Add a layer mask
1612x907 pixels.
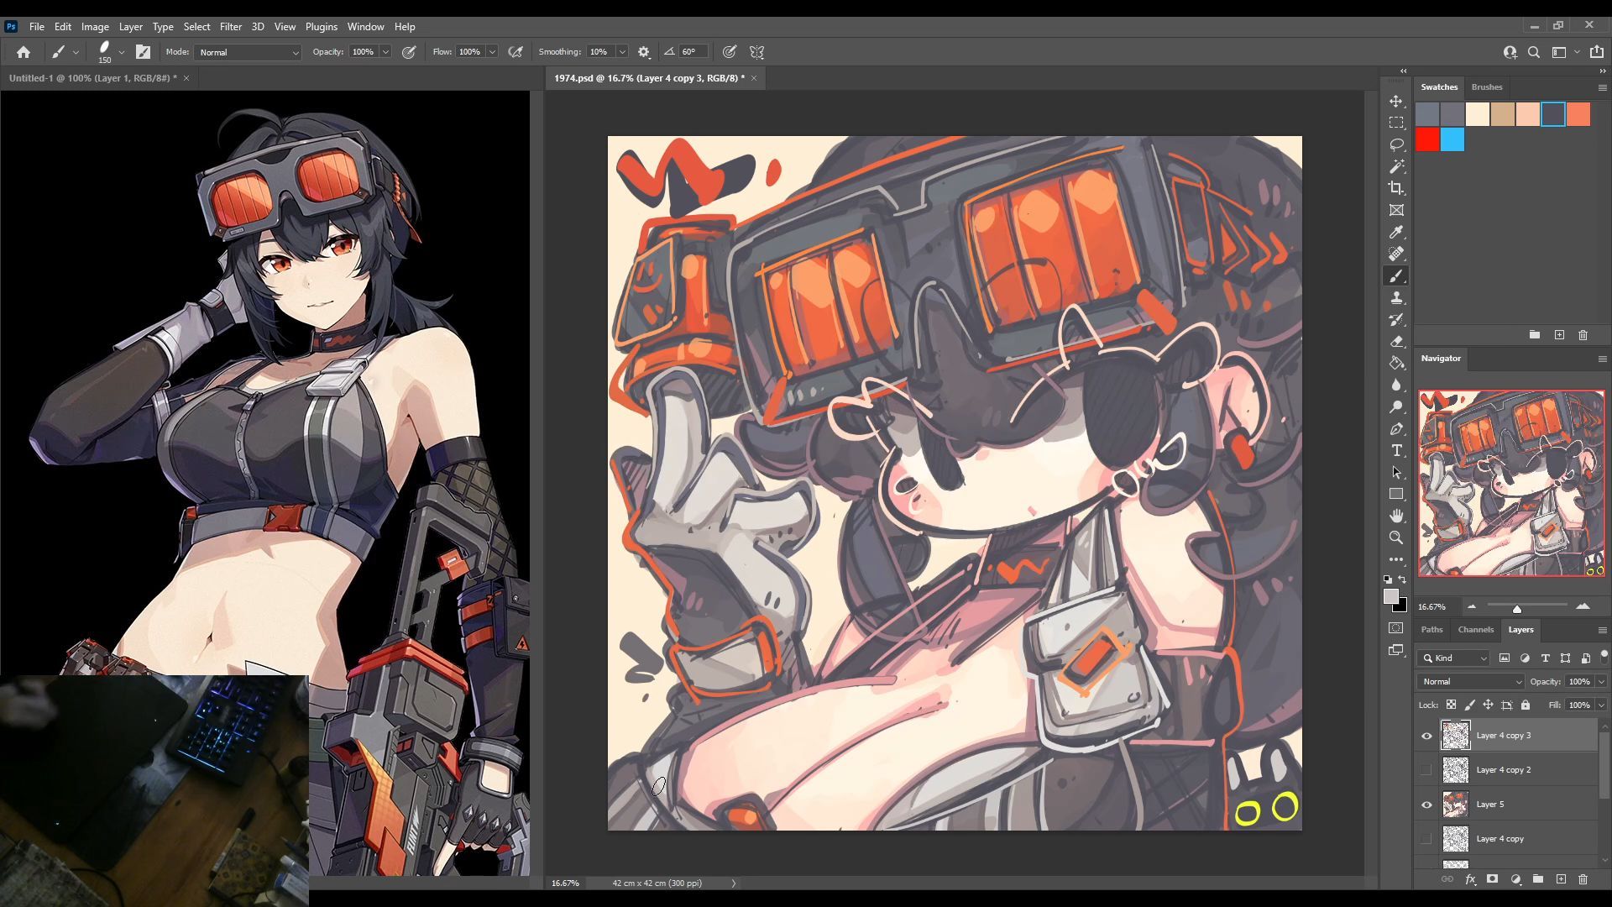[x=1492, y=879]
